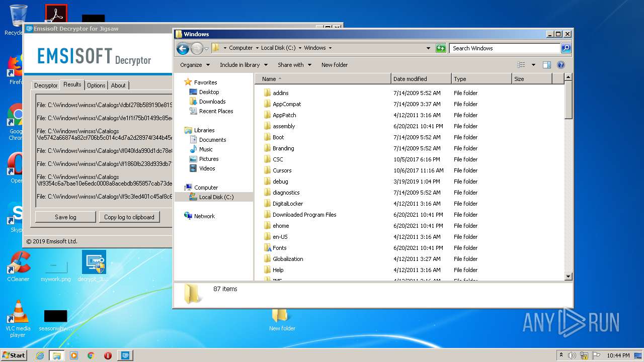
Task: Click Copy log to clipboard button
Action: coord(129,217)
